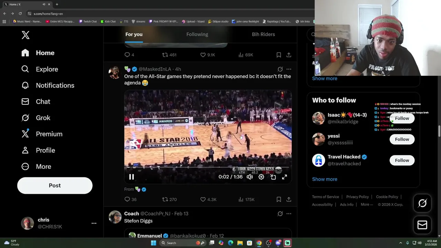
Task: Switch to the For you tab
Action: 134,34
